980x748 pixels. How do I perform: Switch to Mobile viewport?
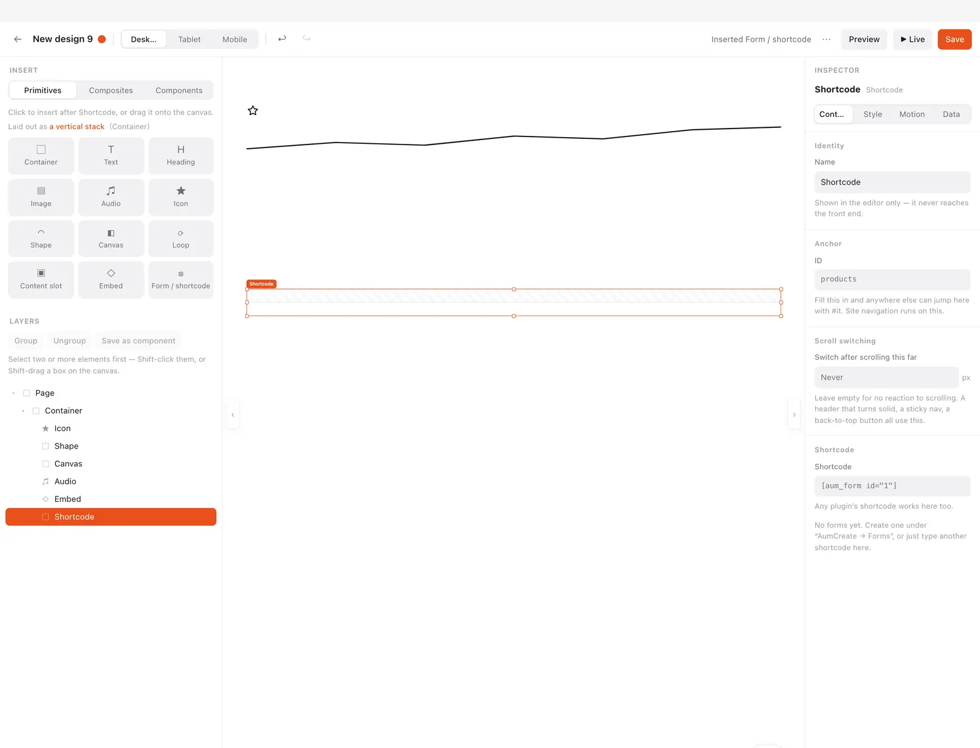tap(235, 39)
